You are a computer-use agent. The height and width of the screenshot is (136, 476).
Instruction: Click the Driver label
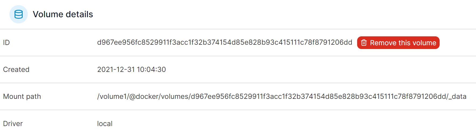[13, 124]
